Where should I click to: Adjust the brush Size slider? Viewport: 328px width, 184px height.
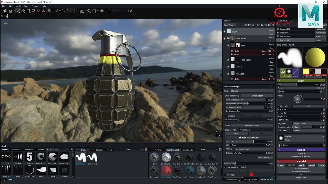(x=299, y=85)
